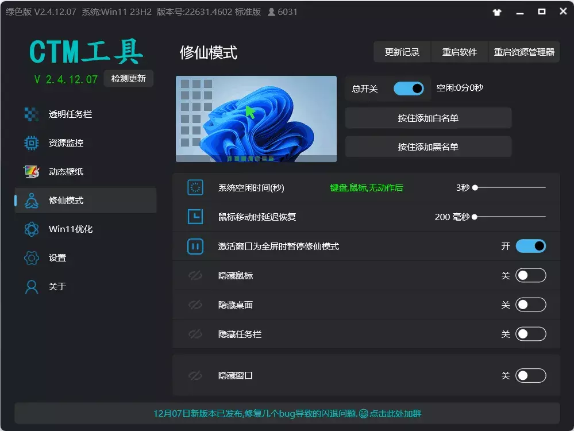Click the gear icon beside 设置
The height and width of the screenshot is (431, 574).
pos(32,258)
